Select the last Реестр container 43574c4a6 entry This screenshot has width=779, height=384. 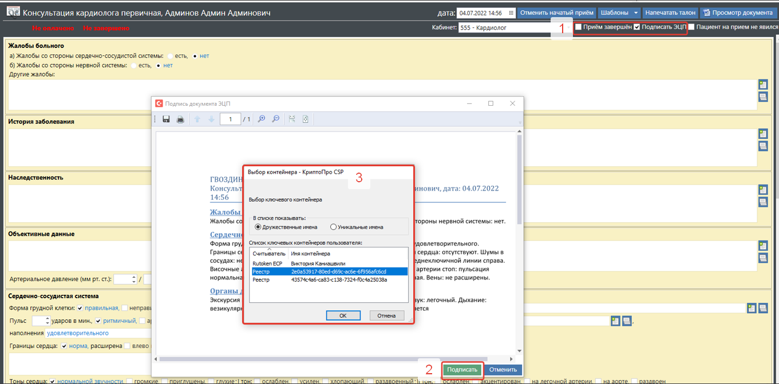329,280
